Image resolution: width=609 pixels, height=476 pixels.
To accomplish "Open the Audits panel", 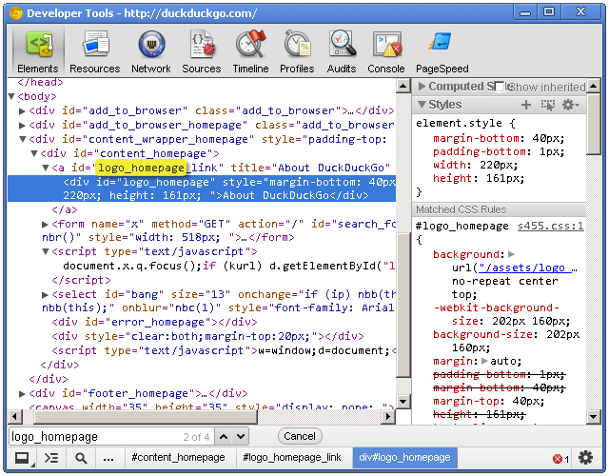I will point(342,52).
